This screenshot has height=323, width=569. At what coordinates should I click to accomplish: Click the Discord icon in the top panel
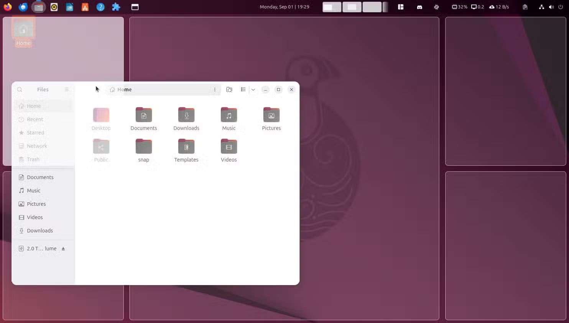(x=419, y=7)
